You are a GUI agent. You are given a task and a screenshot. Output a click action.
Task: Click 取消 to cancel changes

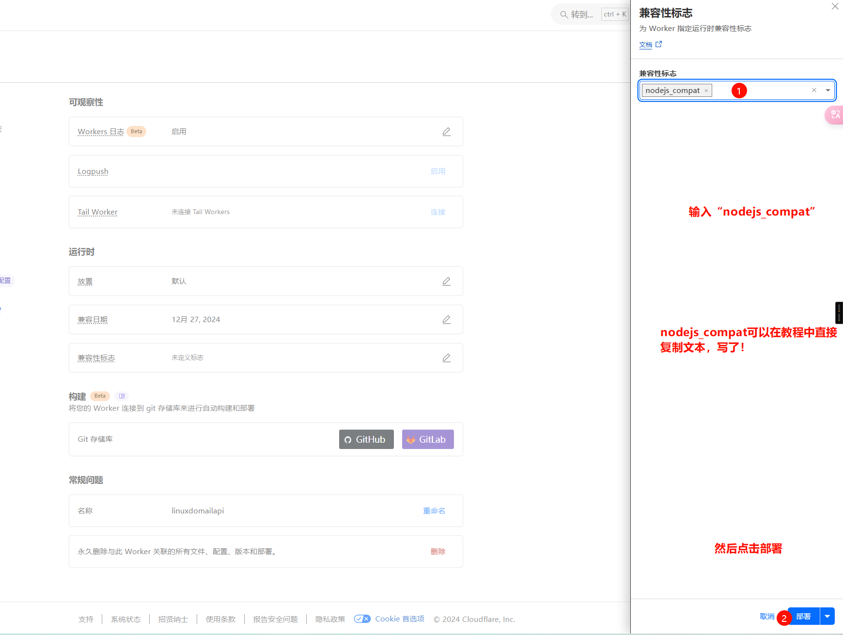point(767,617)
